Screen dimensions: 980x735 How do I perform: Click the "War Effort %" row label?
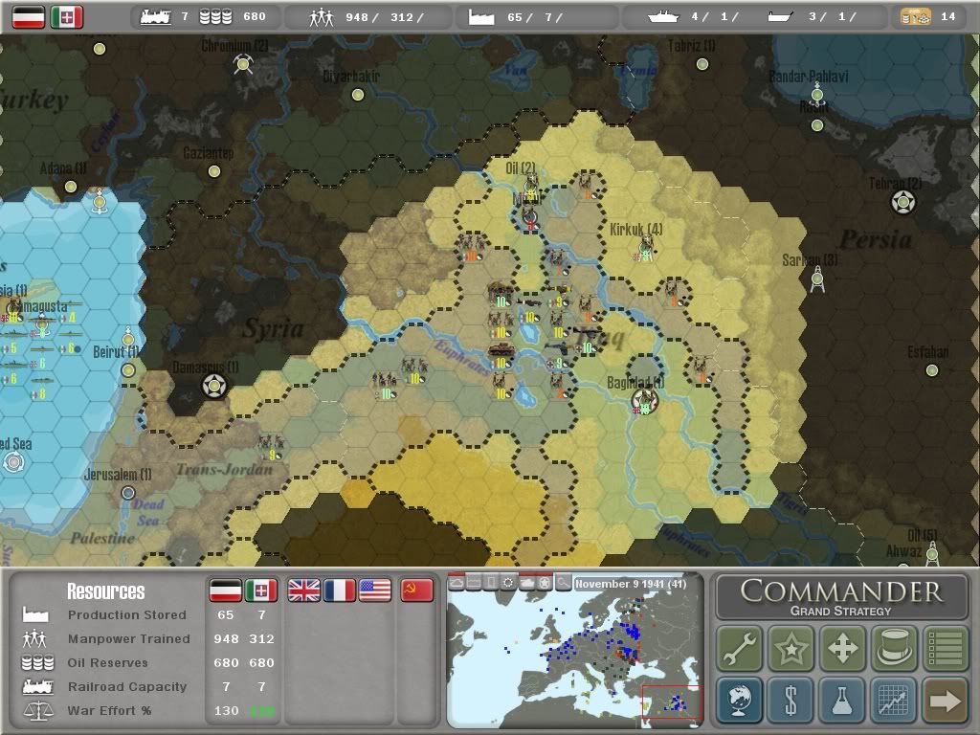tap(109, 711)
